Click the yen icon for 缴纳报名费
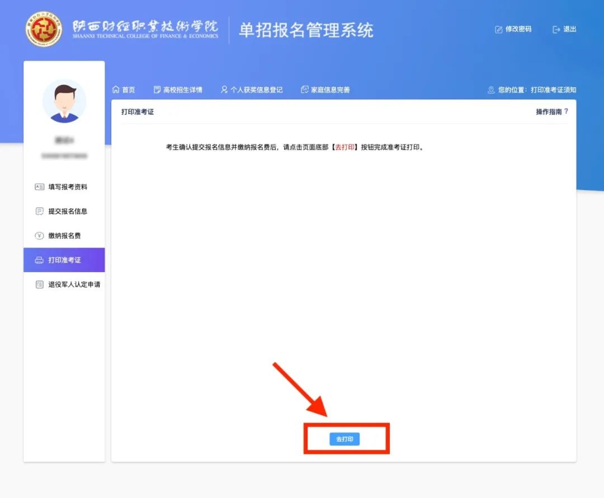The height and width of the screenshot is (498, 604). point(39,236)
